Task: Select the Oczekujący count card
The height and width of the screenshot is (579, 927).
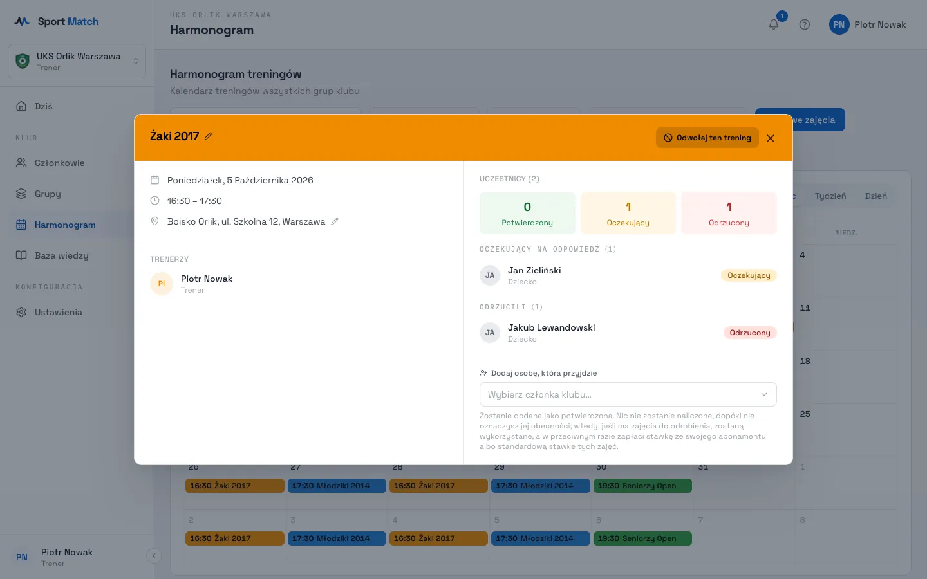Action: [628, 213]
